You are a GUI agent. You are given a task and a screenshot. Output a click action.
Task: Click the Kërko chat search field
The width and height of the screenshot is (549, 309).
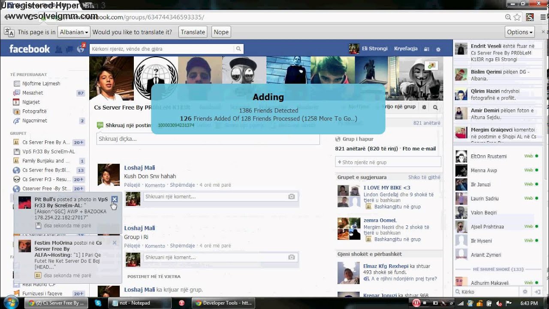click(x=487, y=292)
